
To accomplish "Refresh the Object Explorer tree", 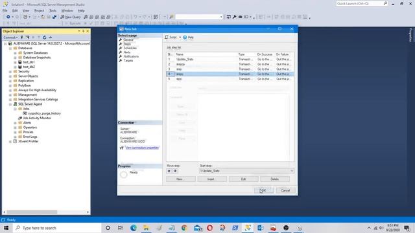I will tap(45, 38).
